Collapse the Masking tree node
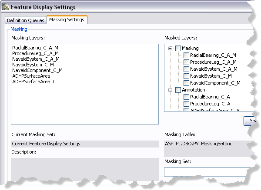This screenshot has width=261, height=190. pyautogui.click(x=170, y=49)
